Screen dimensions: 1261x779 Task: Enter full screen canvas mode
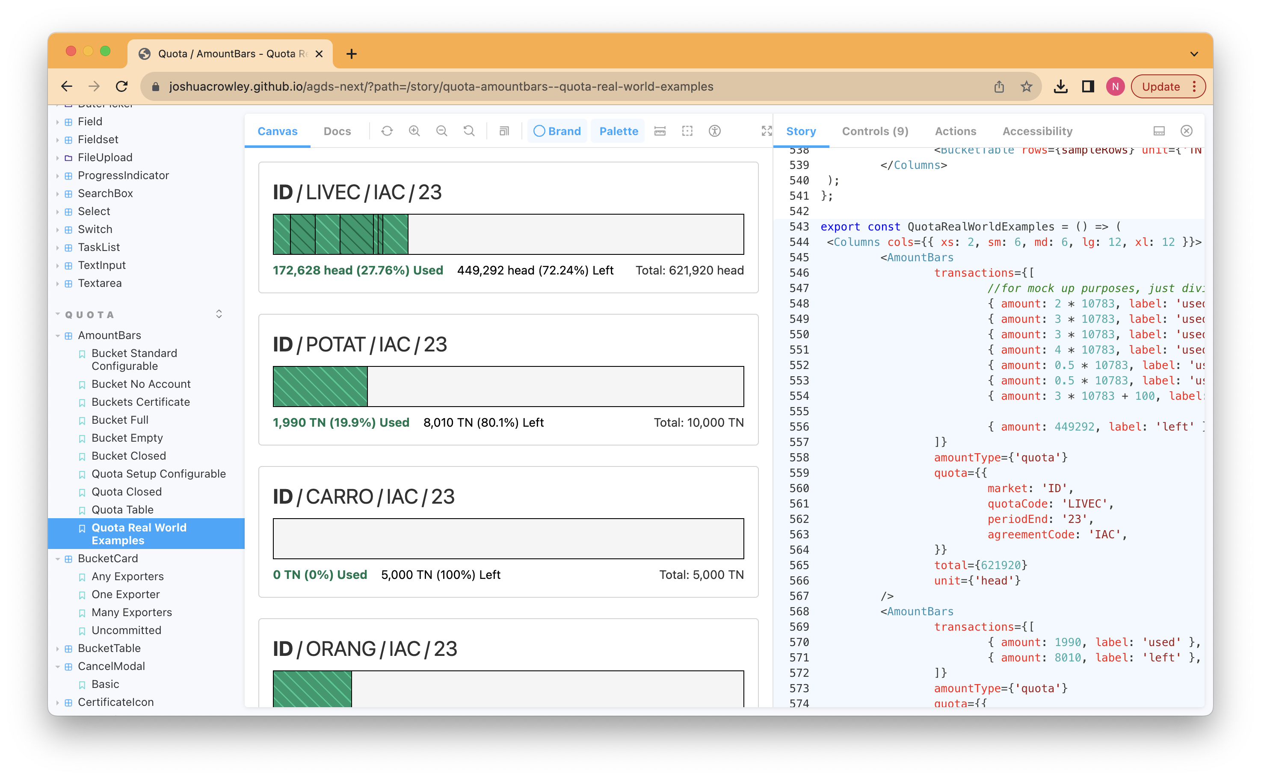click(x=766, y=131)
